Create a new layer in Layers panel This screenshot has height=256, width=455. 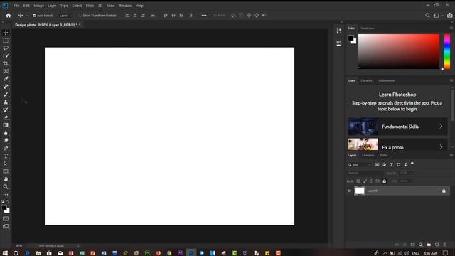click(x=437, y=245)
